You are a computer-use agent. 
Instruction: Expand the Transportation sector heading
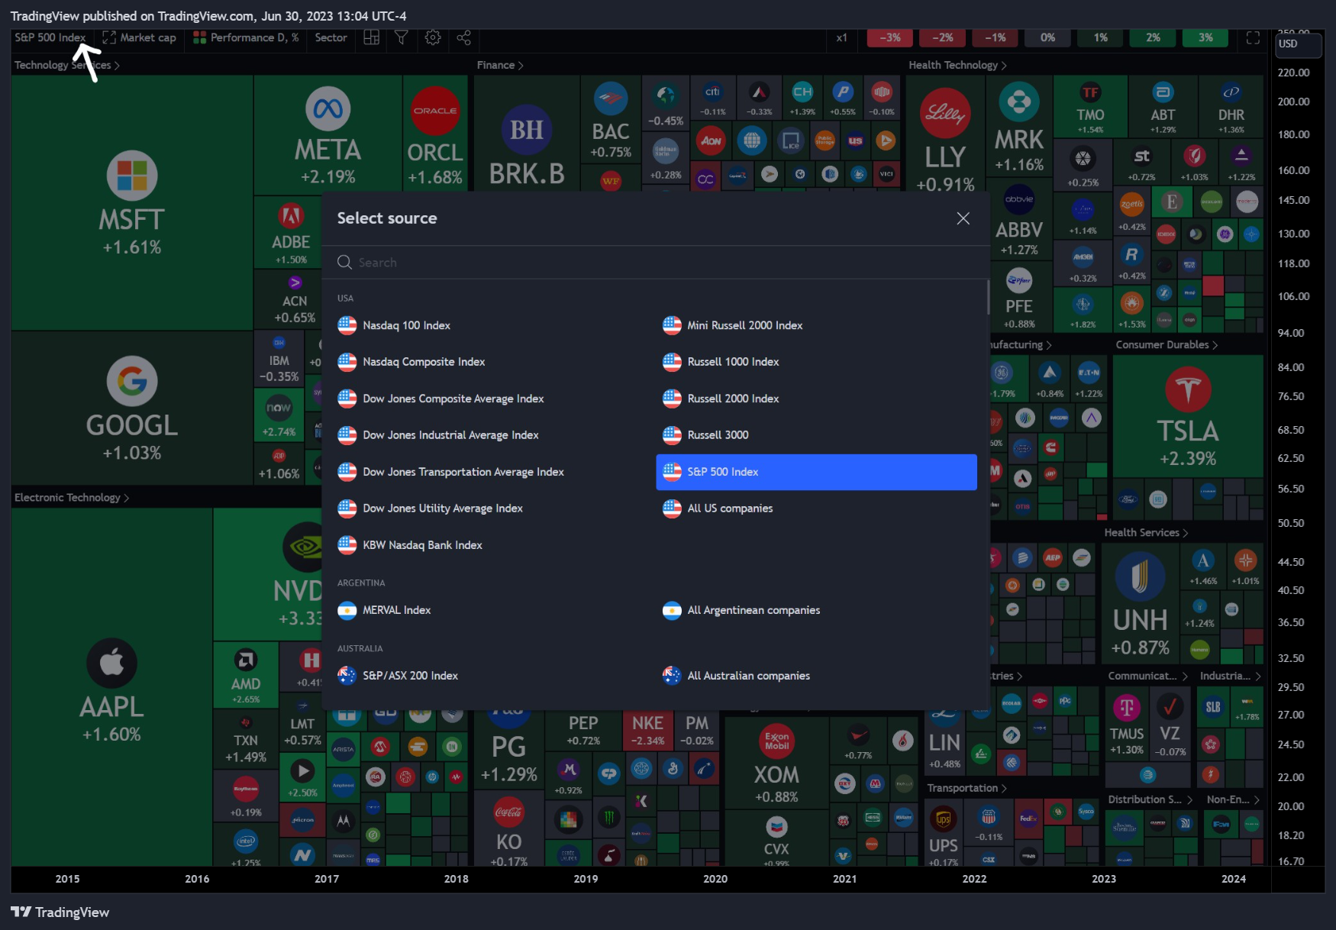click(x=967, y=788)
